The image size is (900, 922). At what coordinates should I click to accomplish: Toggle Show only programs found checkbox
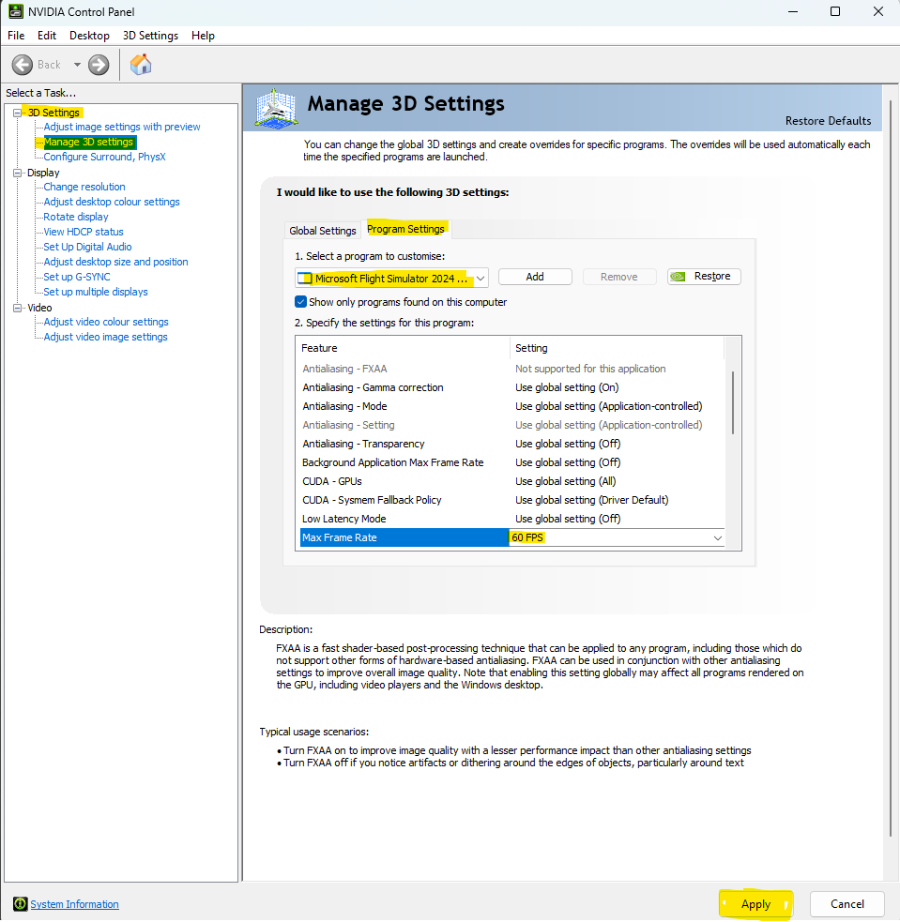click(301, 302)
